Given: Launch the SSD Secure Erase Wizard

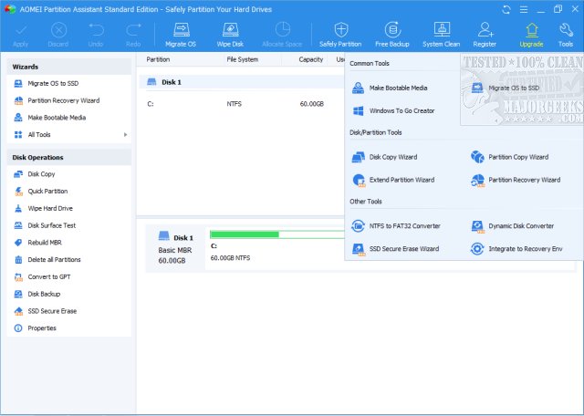Looking at the screenshot, I should tap(403, 248).
